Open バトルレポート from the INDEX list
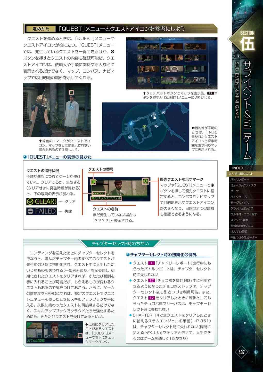The image size is (263, 372). coord(240,180)
